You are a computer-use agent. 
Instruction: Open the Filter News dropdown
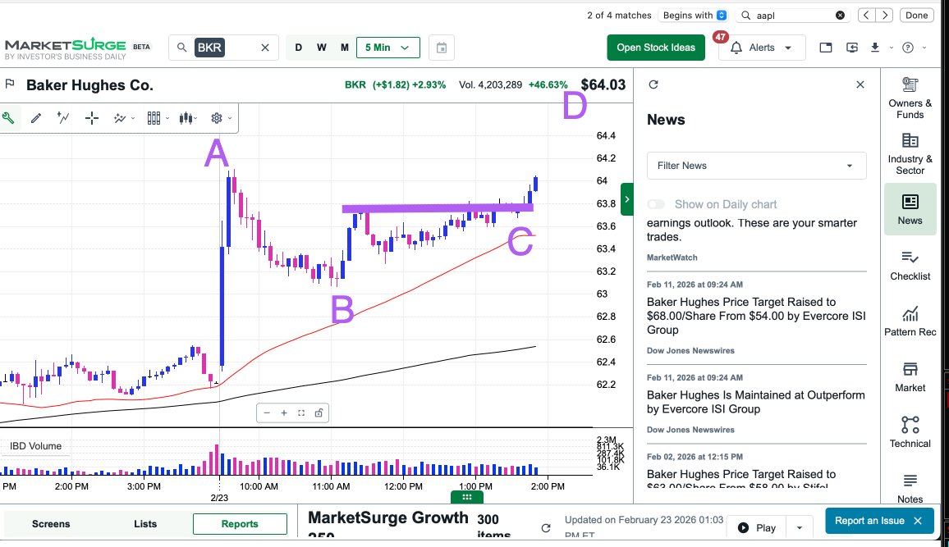(755, 165)
